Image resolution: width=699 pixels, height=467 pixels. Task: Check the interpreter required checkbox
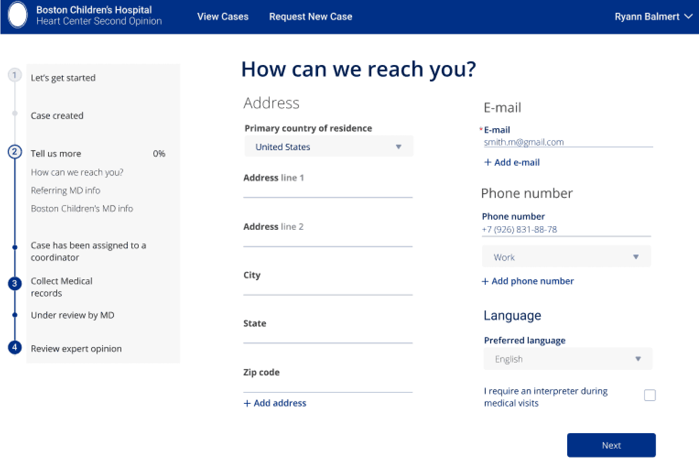point(650,395)
